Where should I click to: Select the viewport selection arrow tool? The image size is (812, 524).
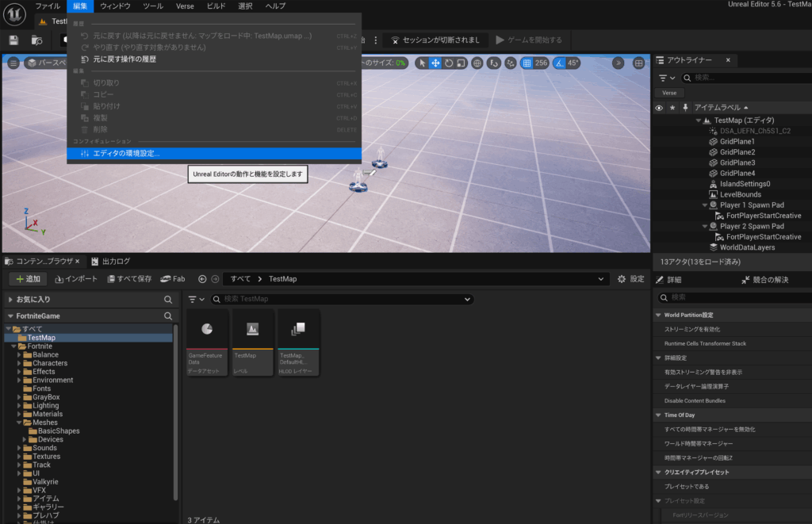pos(422,63)
